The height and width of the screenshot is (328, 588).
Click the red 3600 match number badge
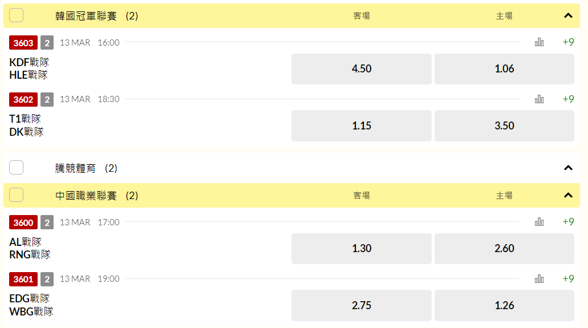[x=23, y=222]
